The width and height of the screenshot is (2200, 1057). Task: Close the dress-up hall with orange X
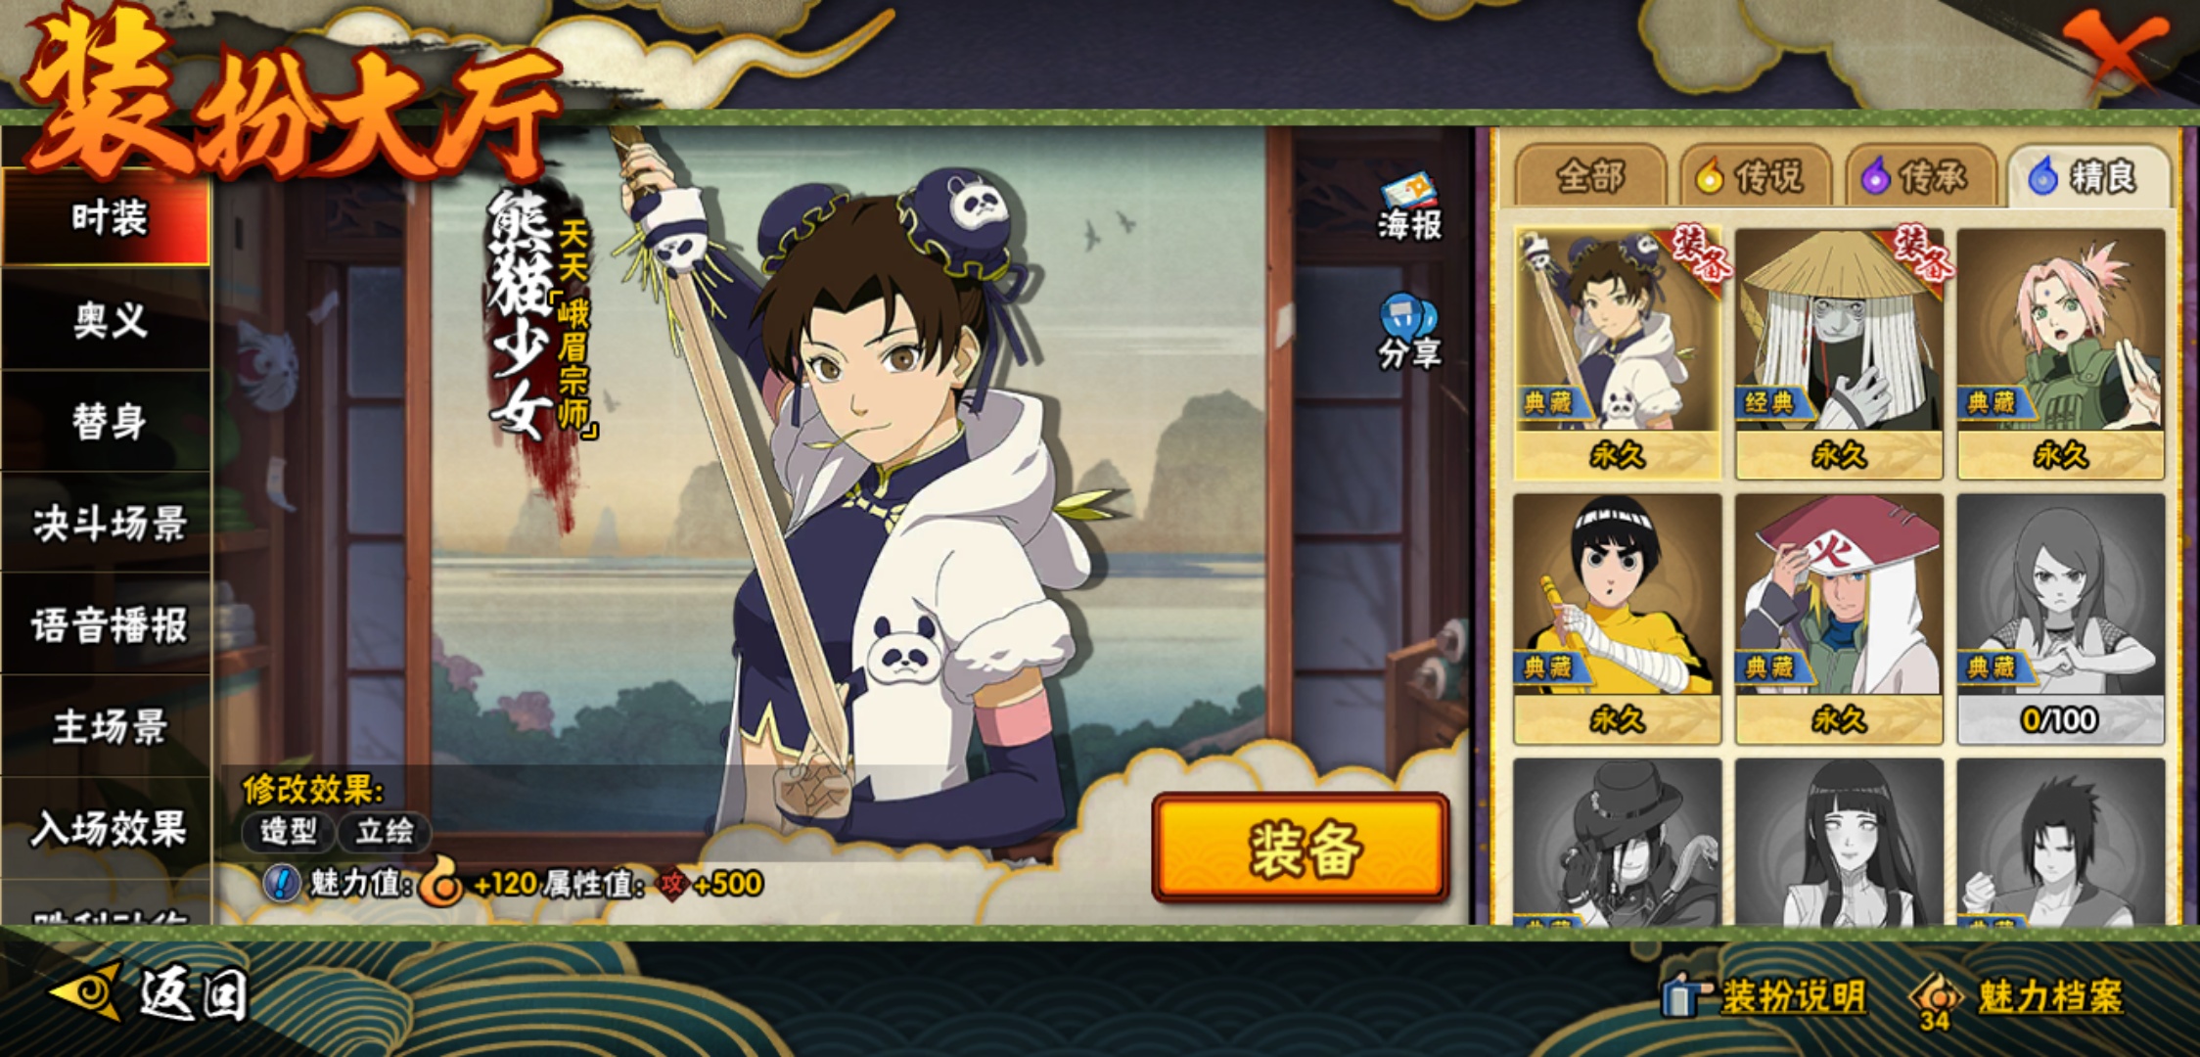point(2114,49)
